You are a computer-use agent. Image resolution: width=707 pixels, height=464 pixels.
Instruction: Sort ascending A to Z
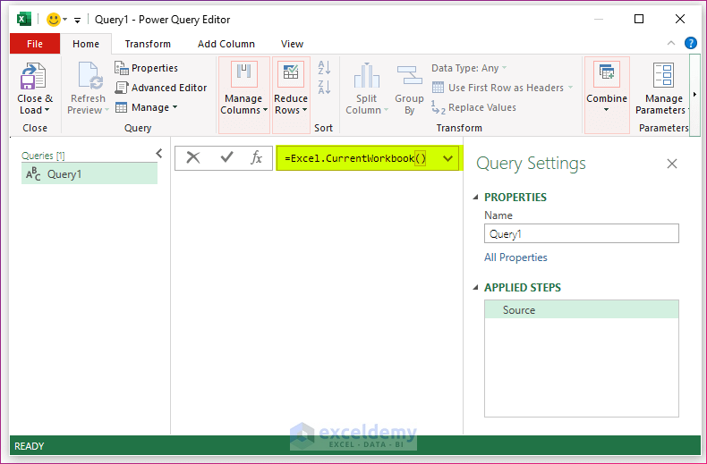pos(324,68)
